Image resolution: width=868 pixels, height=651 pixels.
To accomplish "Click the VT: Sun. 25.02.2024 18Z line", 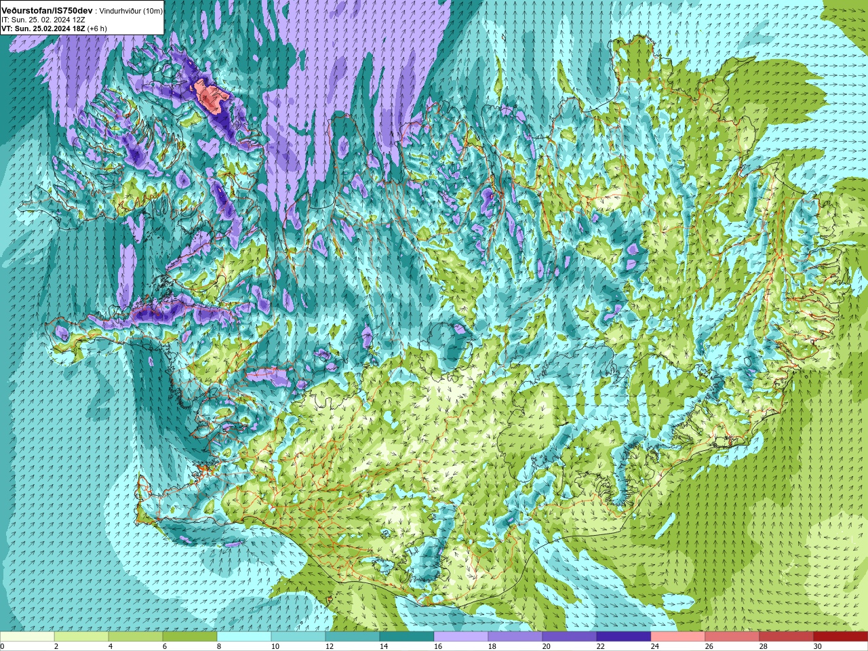I will click(43, 28).
